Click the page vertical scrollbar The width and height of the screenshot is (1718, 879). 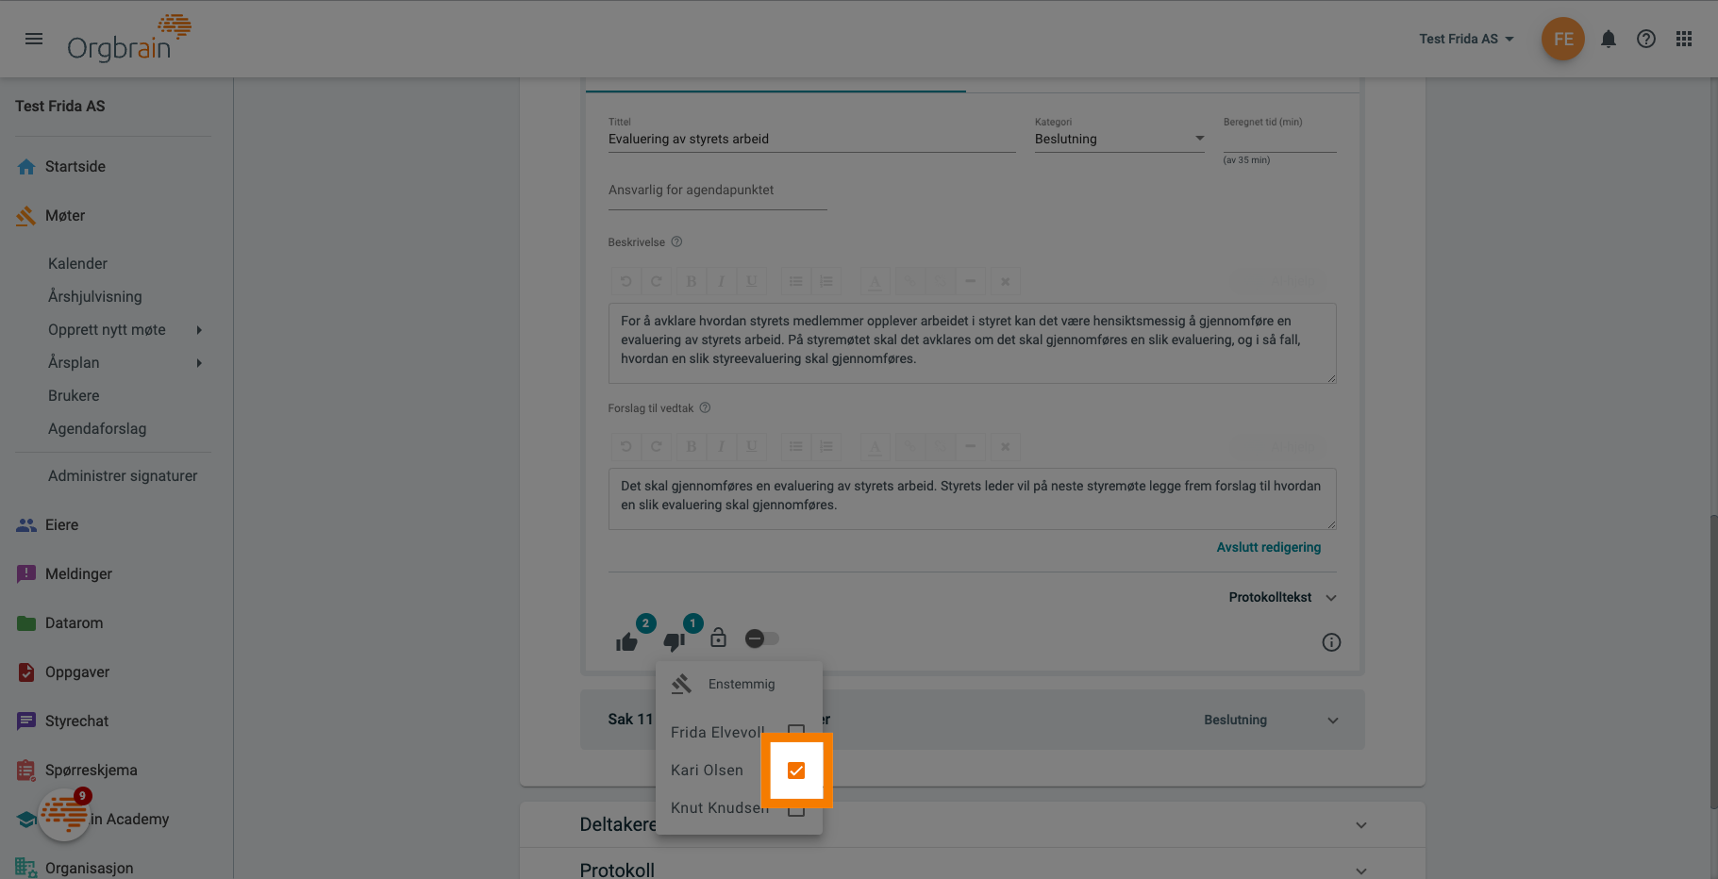coord(1712,660)
